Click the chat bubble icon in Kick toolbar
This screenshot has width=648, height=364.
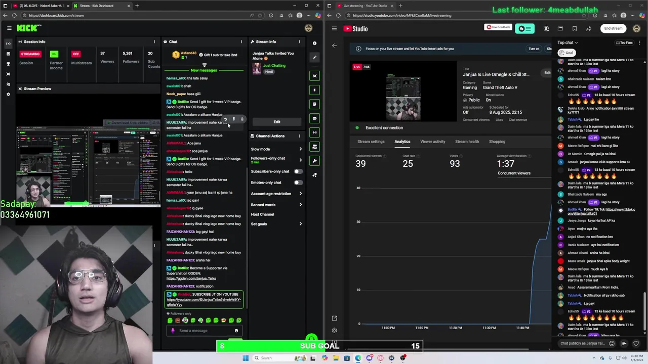(x=314, y=118)
